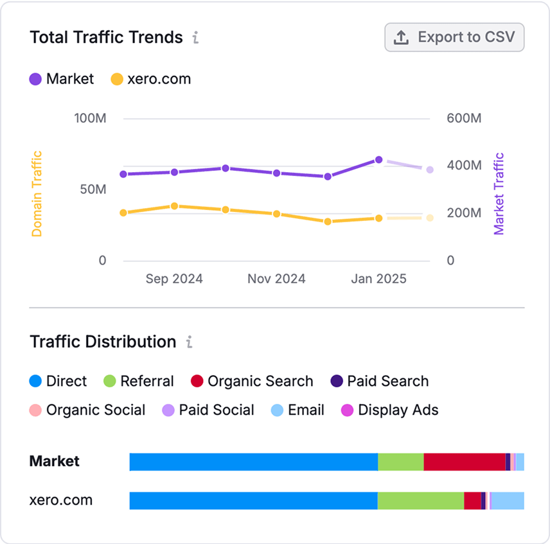Click the red Organic Search legend marker

pyautogui.click(x=197, y=381)
